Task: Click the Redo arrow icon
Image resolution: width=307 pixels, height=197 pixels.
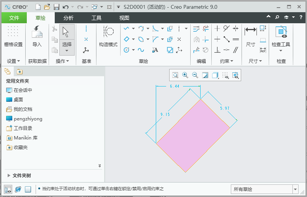Action: pyautogui.click(x=80, y=7)
